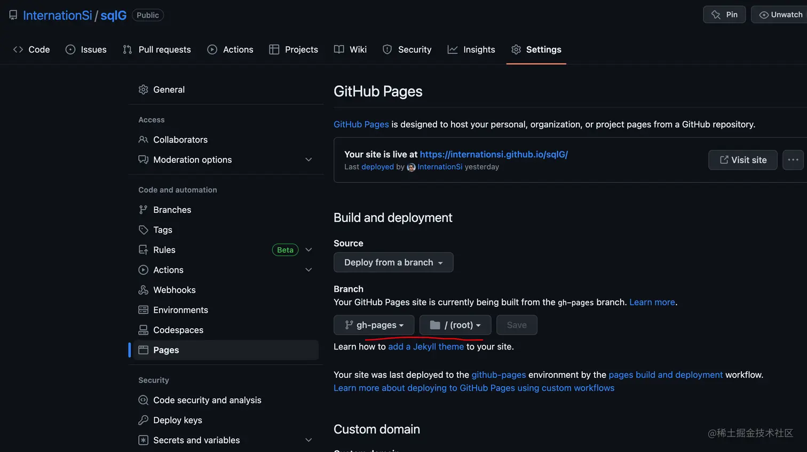Open the add a Jekyll theme link
The width and height of the screenshot is (807, 452).
[426, 346]
